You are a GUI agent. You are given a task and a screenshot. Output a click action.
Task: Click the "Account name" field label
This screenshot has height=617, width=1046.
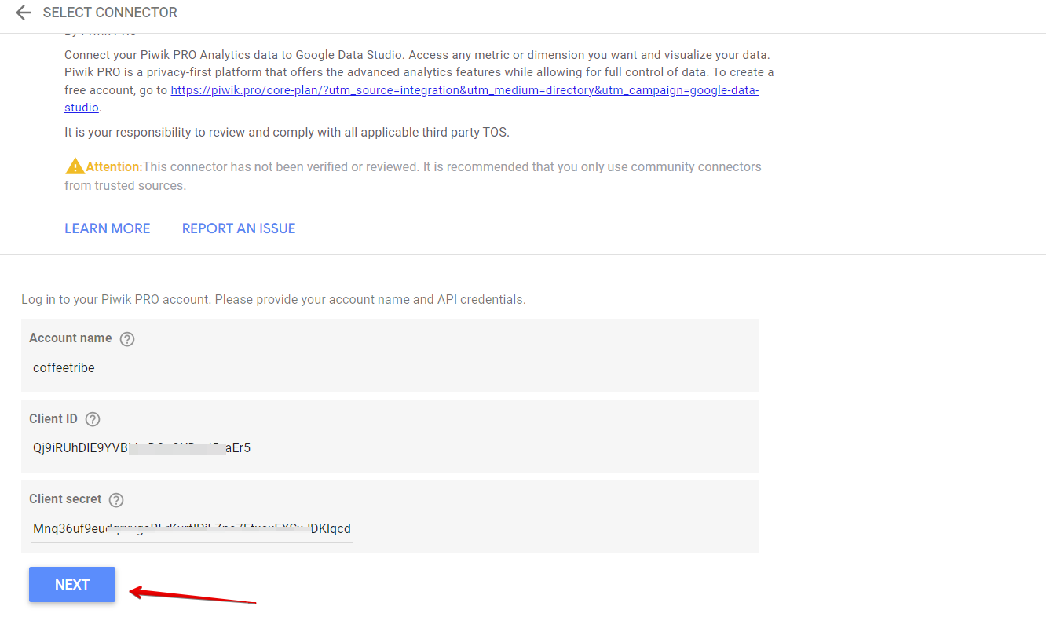click(71, 338)
